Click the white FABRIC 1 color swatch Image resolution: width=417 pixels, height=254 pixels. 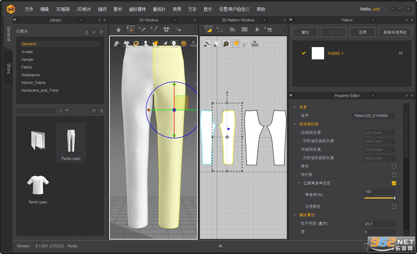318,53
